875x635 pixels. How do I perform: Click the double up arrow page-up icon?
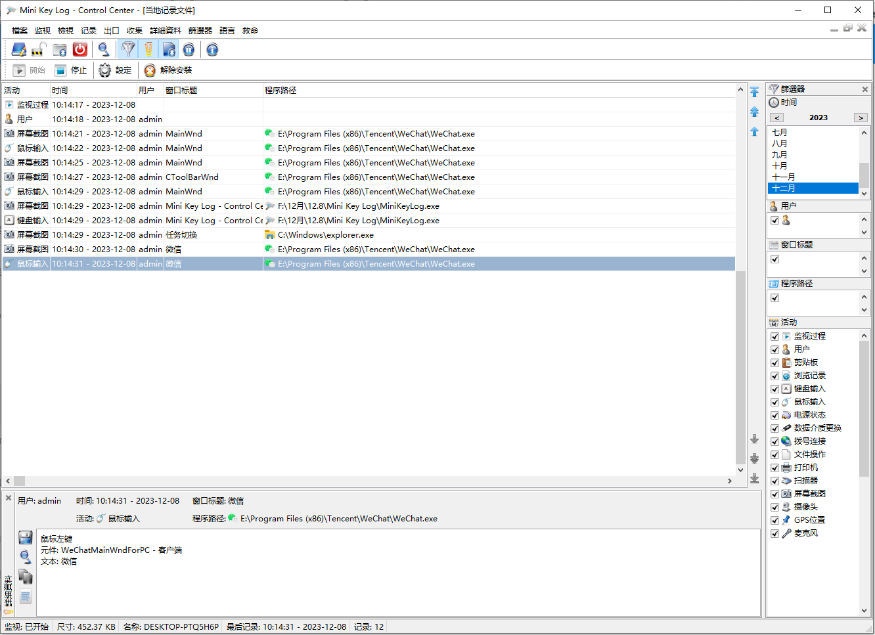(x=754, y=112)
